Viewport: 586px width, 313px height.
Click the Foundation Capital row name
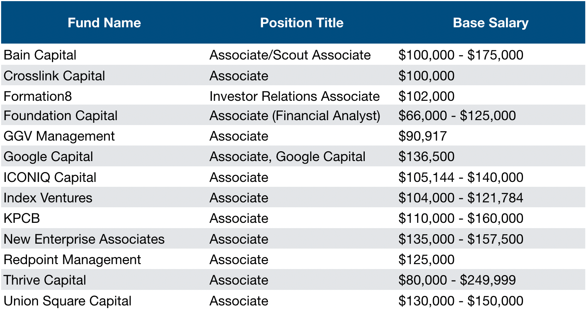[x=60, y=116]
